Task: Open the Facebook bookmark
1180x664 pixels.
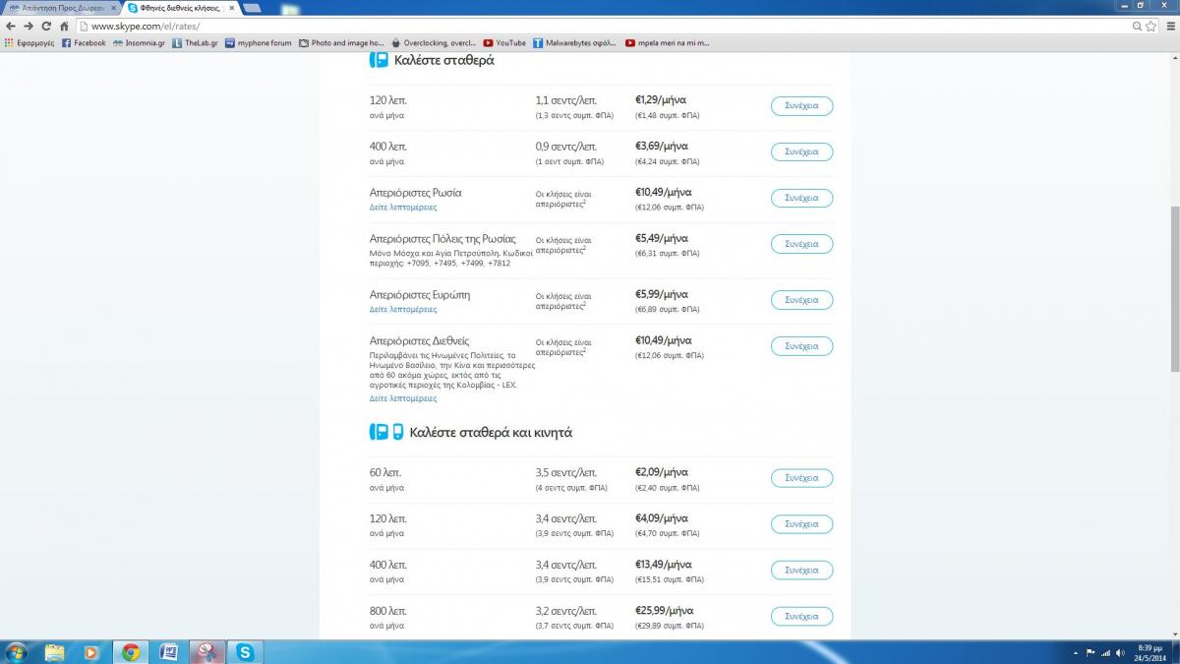Action: [84, 43]
